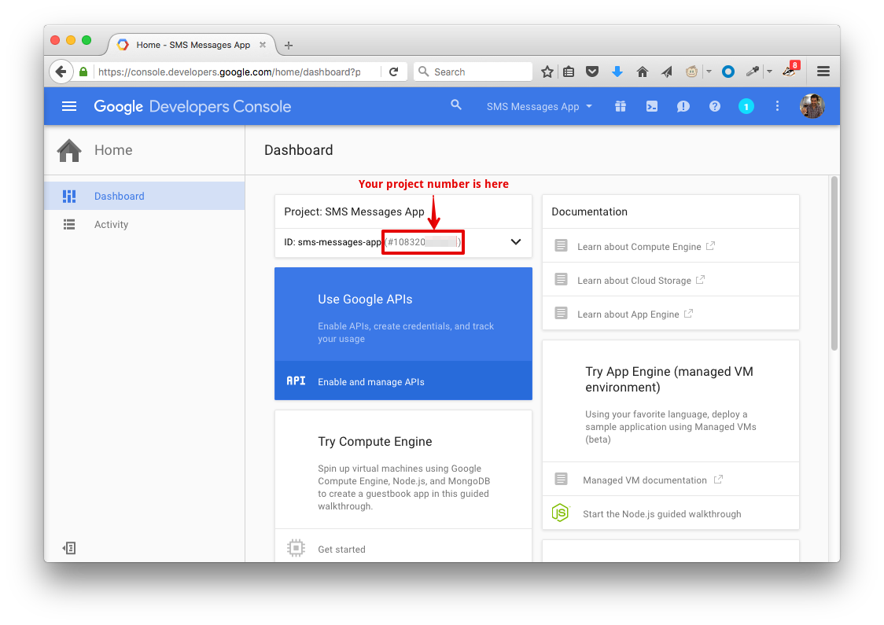The height and width of the screenshot is (625, 884).
Task: Switch to Home - SMS Messages App tab
Action: point(193,45)
